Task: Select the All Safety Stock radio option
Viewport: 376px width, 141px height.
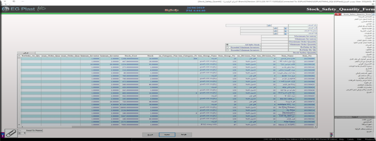Action: coord(227,45)
